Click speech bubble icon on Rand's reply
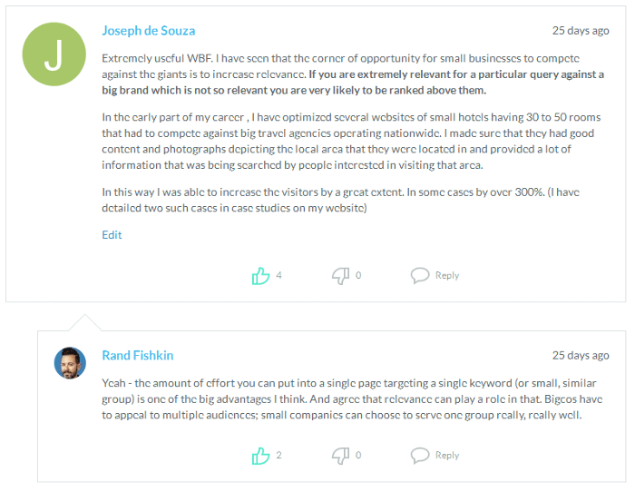This screenshot has height=492, width=635. [419, 455]
